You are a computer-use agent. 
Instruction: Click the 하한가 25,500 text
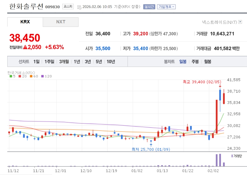[163, 48]
